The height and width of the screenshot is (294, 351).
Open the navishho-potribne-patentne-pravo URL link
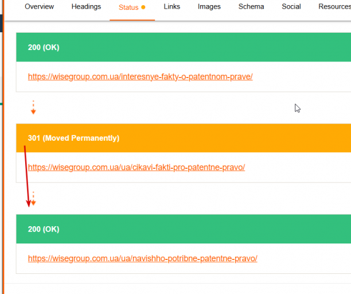[143, 258]
